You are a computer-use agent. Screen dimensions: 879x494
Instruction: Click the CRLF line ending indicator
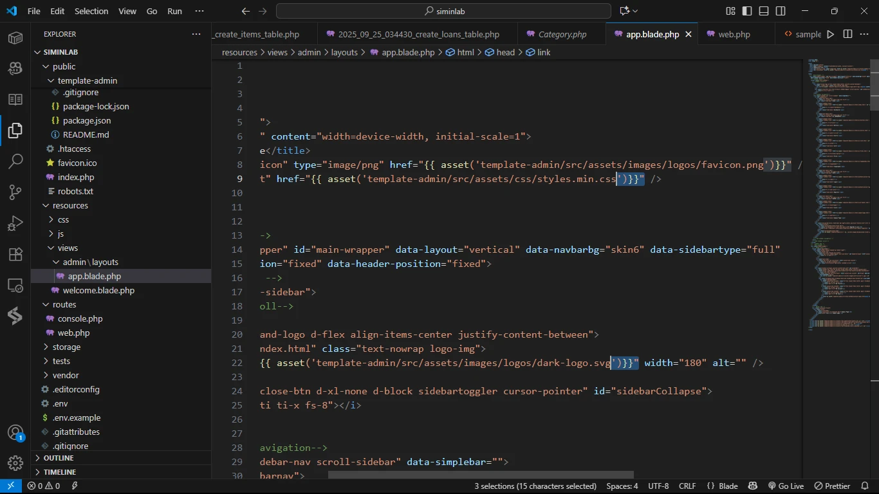tap(687, 486)
